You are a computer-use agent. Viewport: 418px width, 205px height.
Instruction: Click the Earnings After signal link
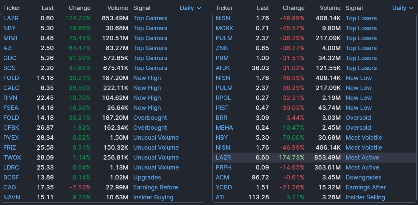click(x=365, y=187)
